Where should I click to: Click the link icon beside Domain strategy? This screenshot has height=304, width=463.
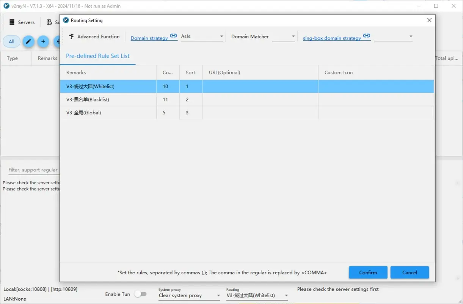coord(173,36)
